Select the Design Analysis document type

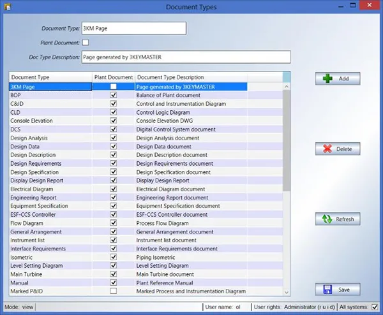tap(50, 138)
